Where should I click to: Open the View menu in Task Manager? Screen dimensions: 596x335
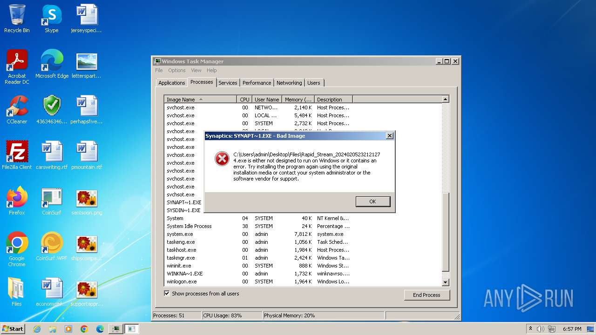point(196,70)
